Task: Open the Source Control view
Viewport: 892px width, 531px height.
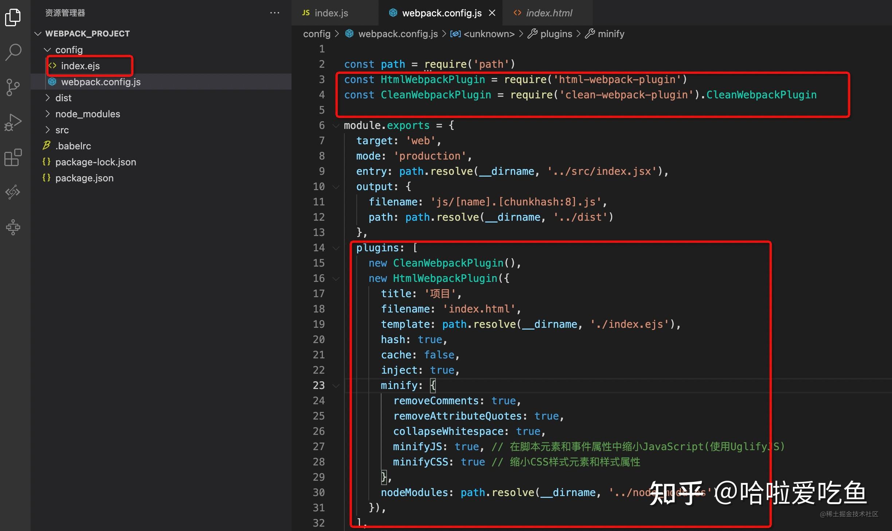Action: tap(13, 87)
